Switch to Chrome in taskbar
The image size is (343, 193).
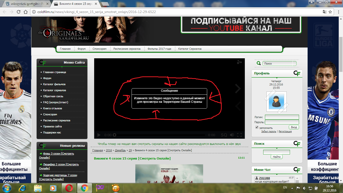click(x=84, y=188)
